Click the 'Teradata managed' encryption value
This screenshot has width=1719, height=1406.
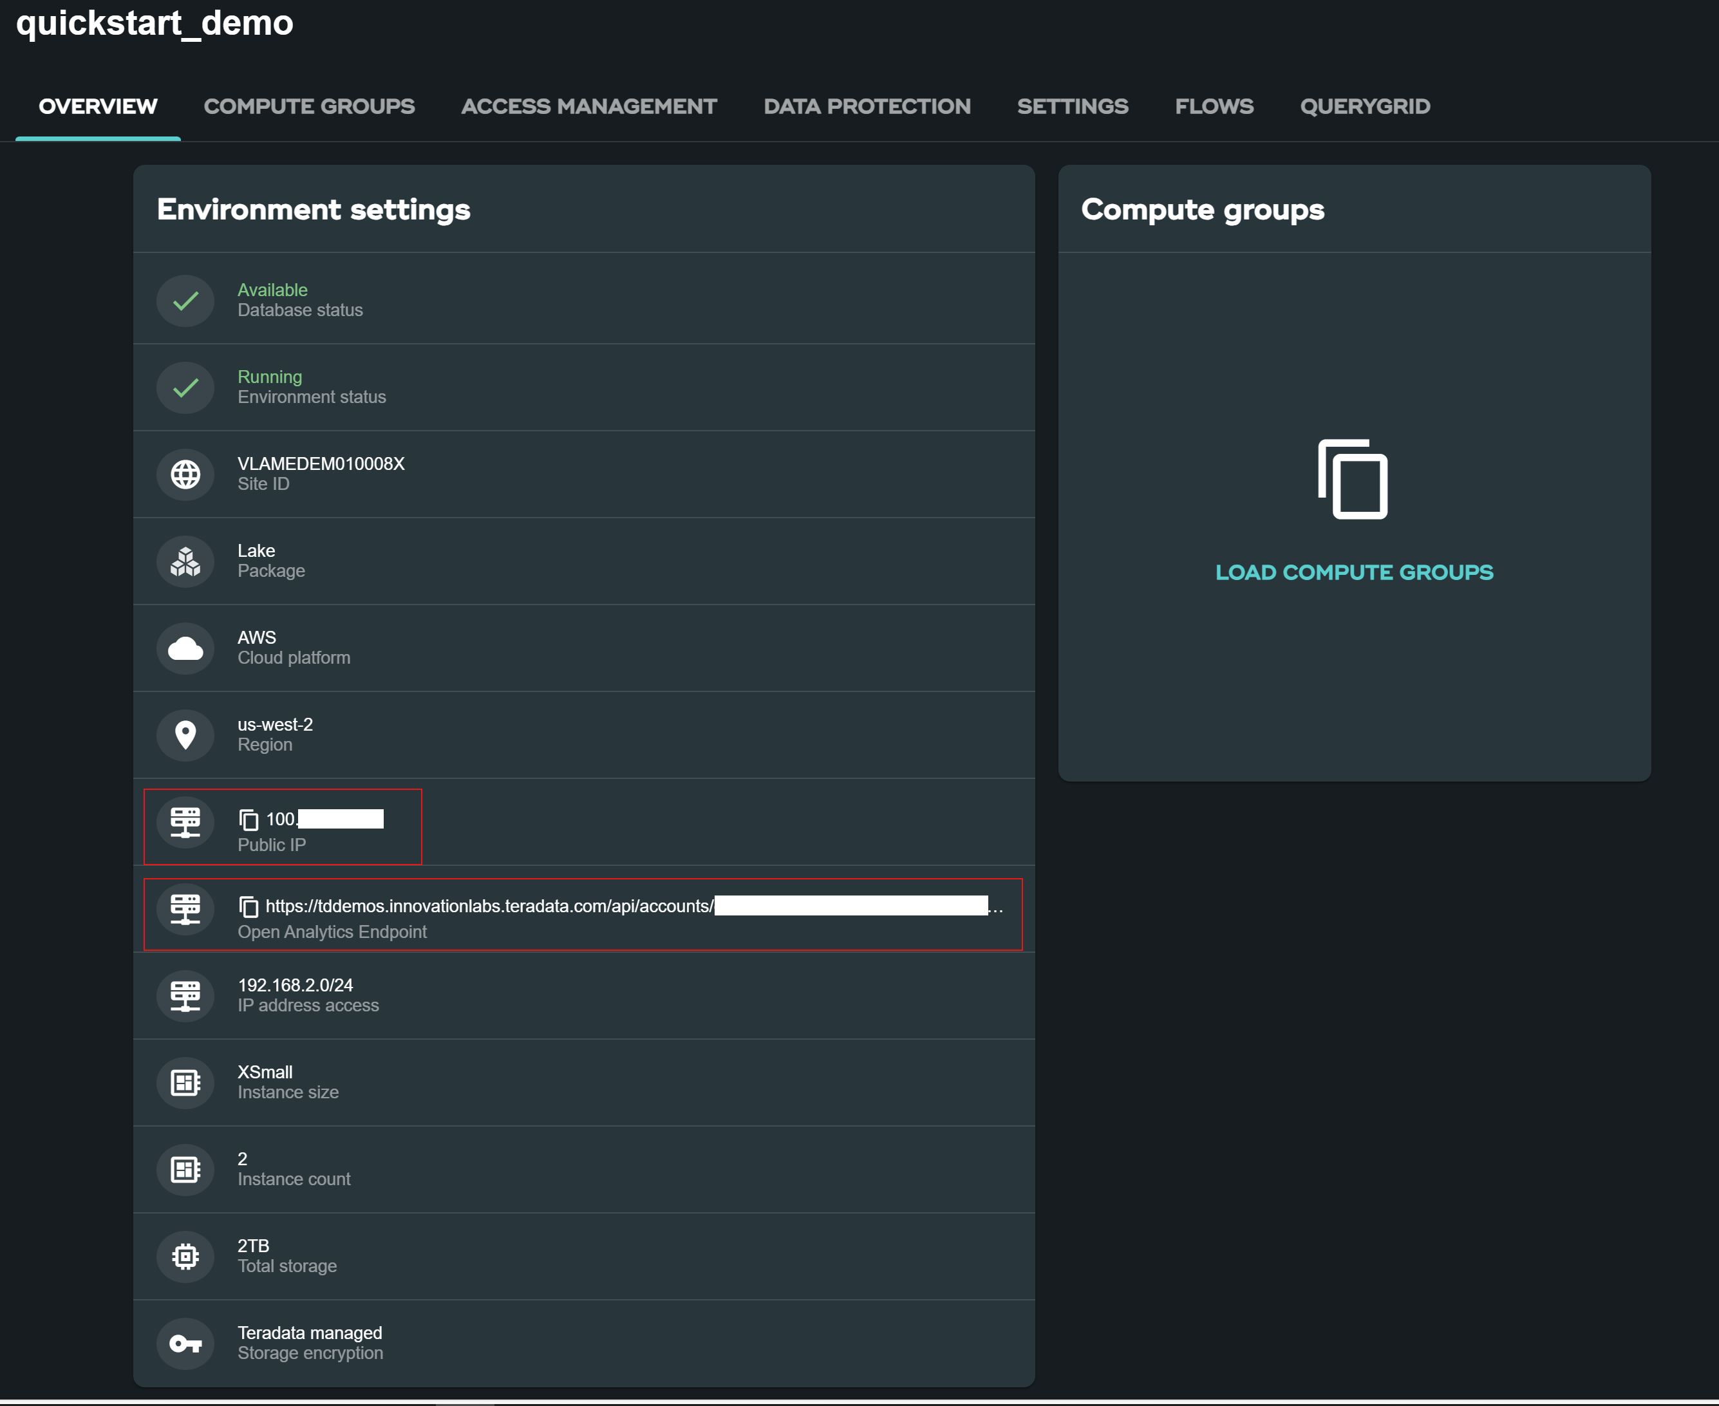coord(310,1333)
